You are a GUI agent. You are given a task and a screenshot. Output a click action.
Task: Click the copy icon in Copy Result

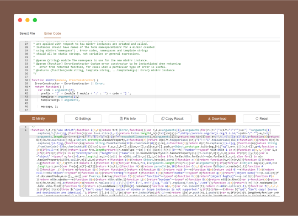coord(163,119)
